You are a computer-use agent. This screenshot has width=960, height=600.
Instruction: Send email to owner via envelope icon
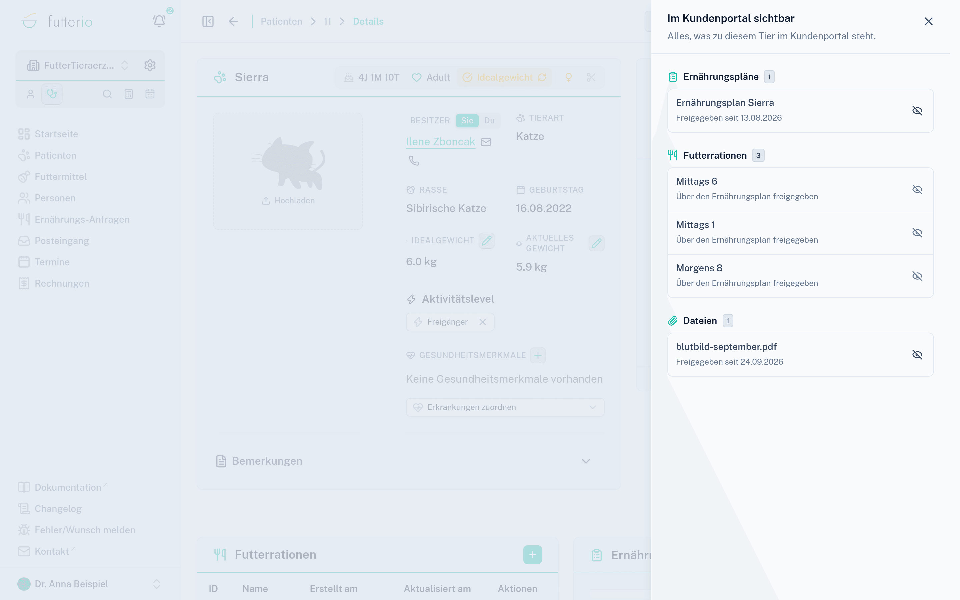tap(486, 142)
